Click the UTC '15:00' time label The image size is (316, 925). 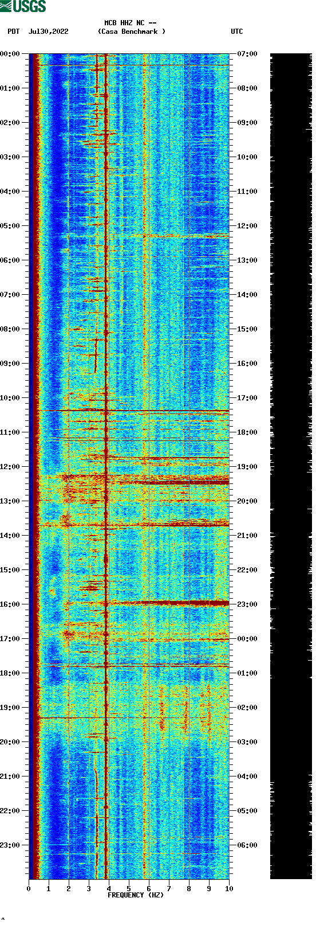247,329
